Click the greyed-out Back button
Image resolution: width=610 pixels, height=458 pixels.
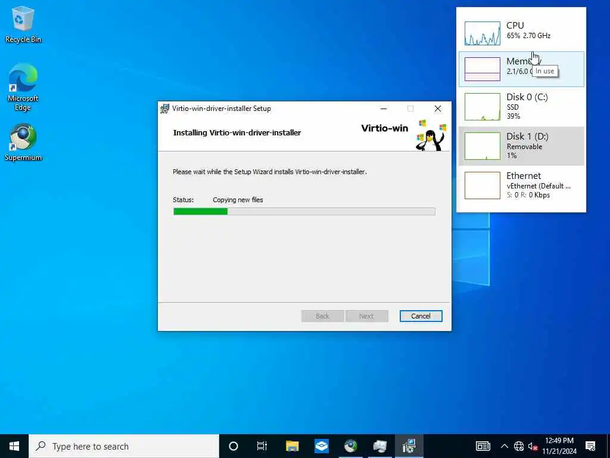point(322,316)
